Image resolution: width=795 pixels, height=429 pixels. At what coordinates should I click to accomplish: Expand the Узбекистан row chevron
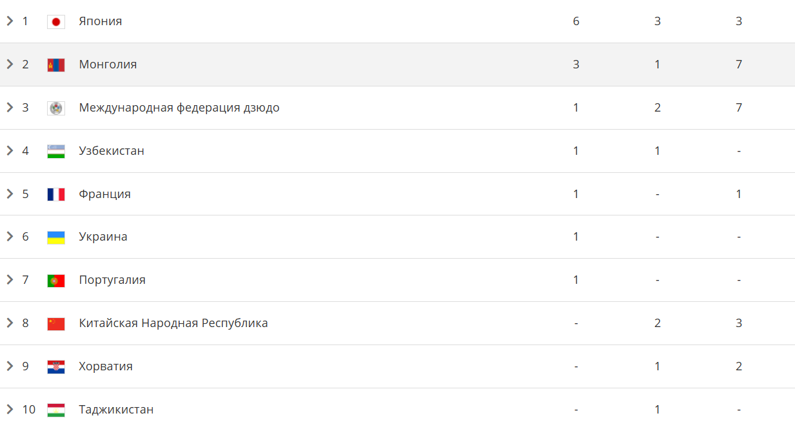(10, 151)
